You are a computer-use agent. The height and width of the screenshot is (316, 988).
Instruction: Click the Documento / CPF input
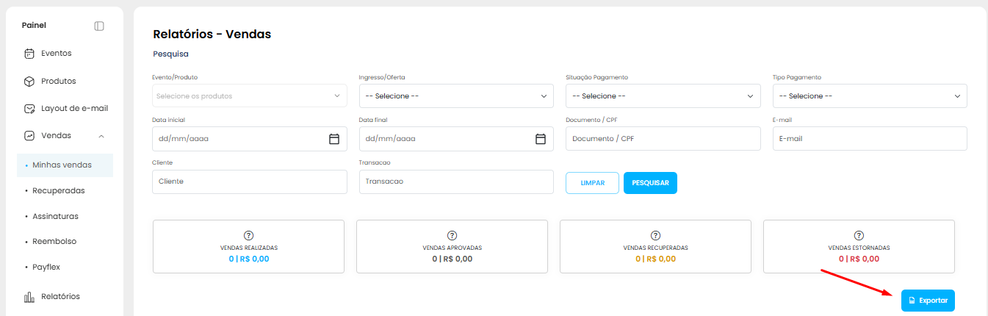663,138
